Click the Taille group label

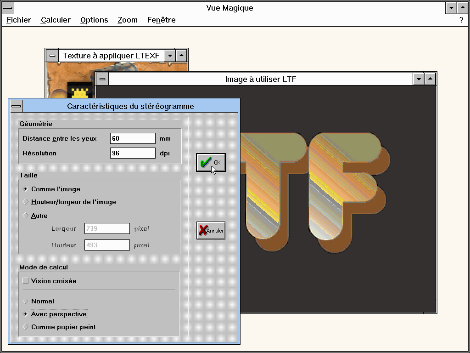28,175
